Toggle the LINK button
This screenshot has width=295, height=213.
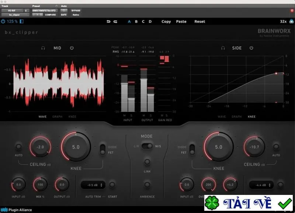pyautogui.click(x=147, y=162)
